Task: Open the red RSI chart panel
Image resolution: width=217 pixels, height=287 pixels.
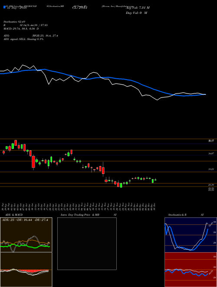Action: click(191, 270)
